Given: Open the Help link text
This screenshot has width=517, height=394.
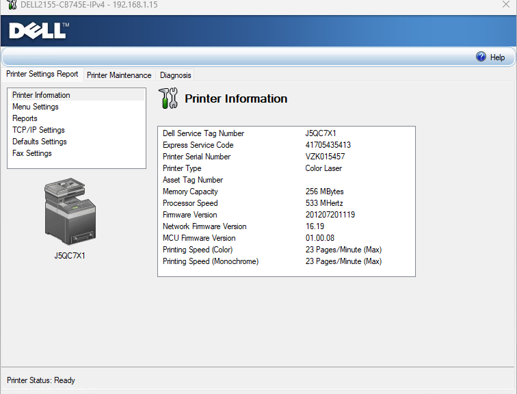Looking at the screenshot, I should pos(497,57).
